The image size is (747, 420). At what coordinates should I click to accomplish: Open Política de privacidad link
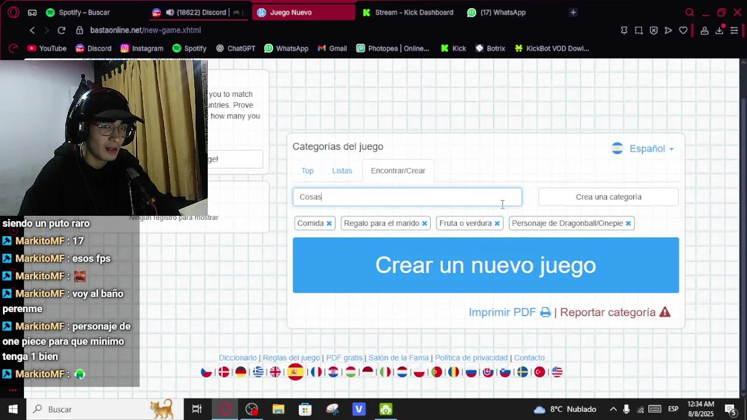471,358
